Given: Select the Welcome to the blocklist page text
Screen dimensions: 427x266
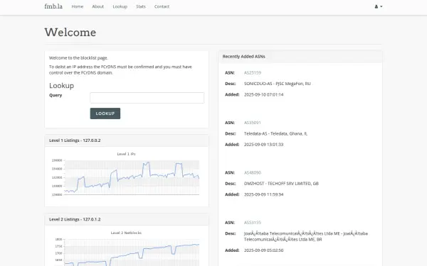Looking at the screenshot, I should [x=79, y=58].
